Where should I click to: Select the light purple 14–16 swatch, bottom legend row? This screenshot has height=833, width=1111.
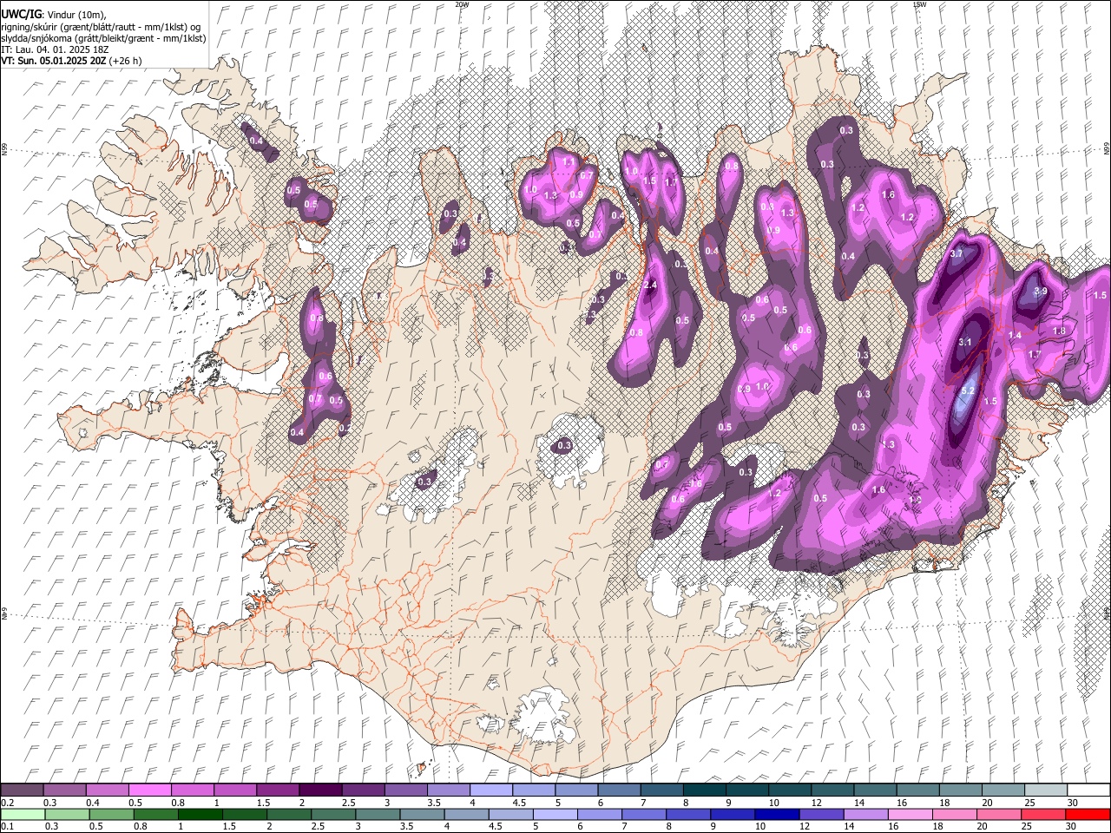865,815
